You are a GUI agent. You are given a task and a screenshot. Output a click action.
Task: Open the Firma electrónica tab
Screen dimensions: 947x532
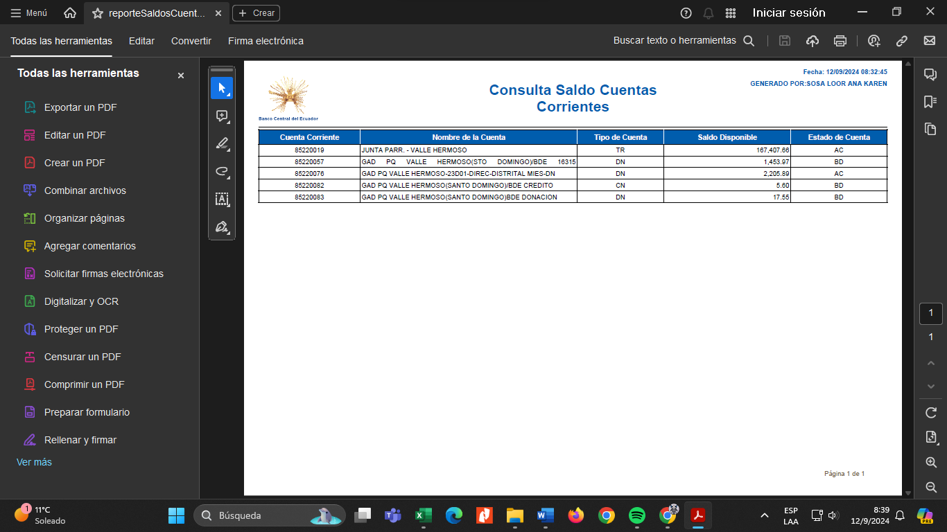point(266,41)
